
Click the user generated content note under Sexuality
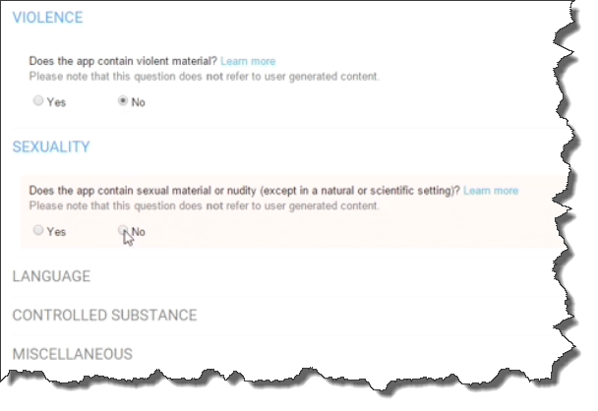click(204, 205)
